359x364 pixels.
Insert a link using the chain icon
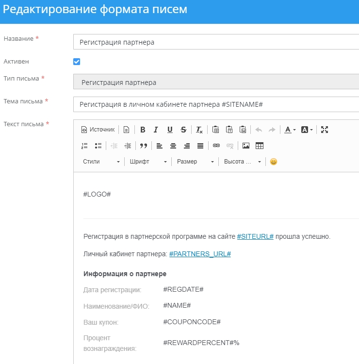[216, 146]
